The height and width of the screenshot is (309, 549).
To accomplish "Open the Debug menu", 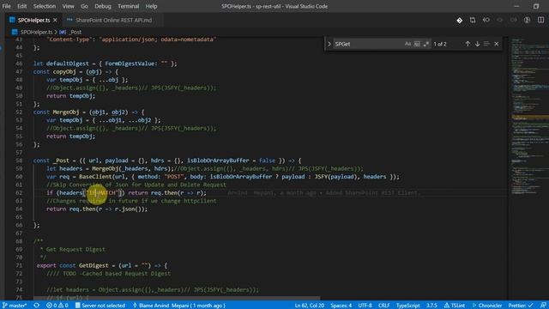I will [x=103, y=6].
